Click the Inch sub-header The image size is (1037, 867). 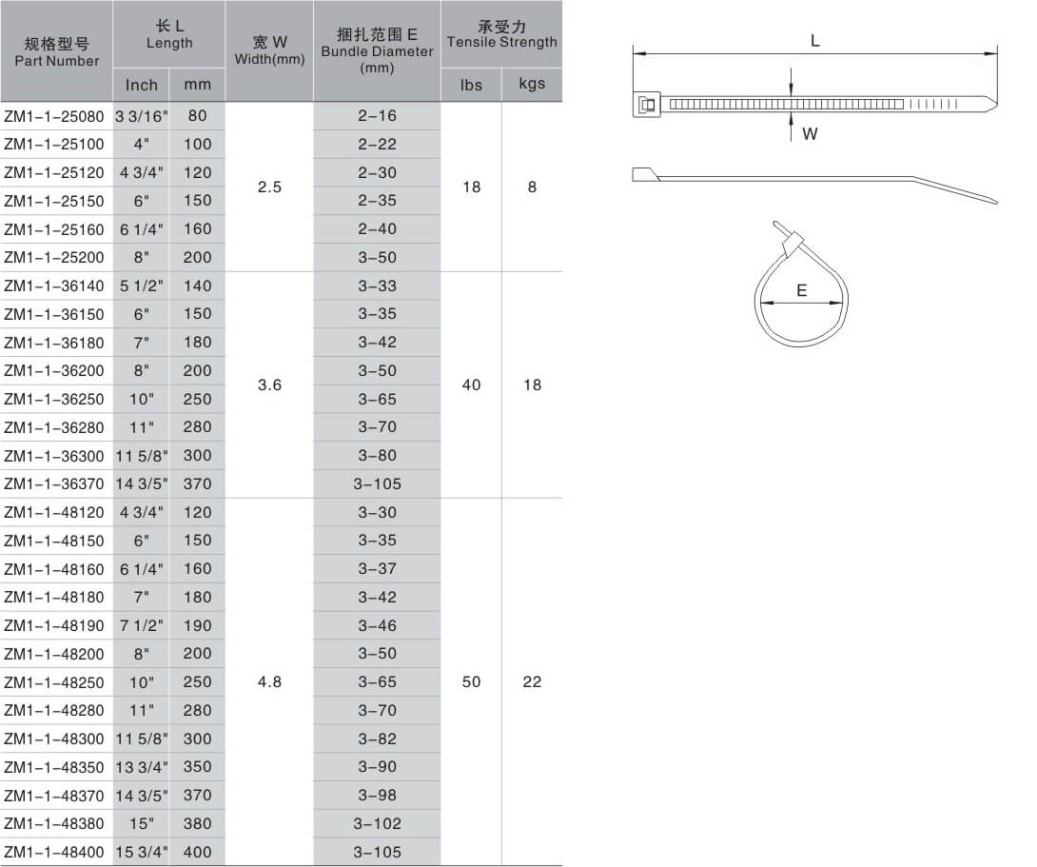141,85
